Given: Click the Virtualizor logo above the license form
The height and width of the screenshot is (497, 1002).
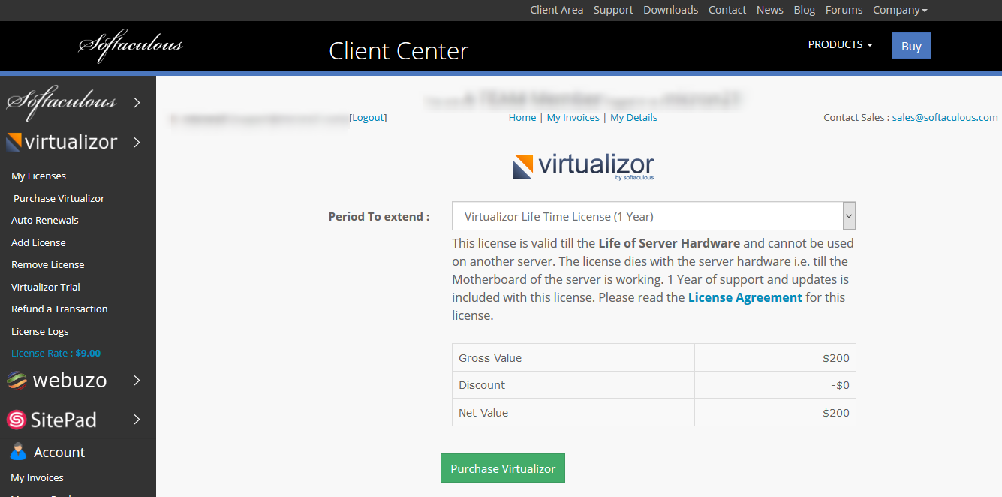Looking at the screenshot, I should 583,165.
